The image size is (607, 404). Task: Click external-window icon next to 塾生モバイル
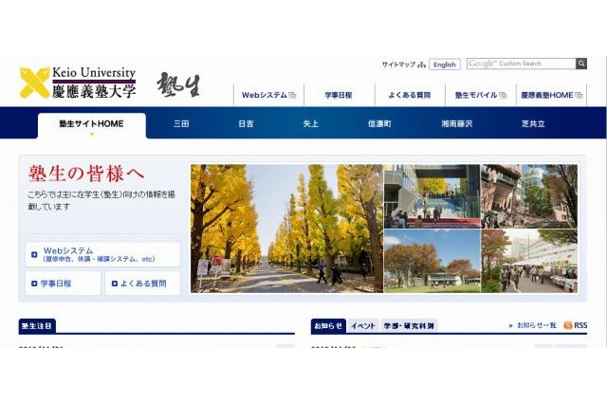(x=503, y=95)
